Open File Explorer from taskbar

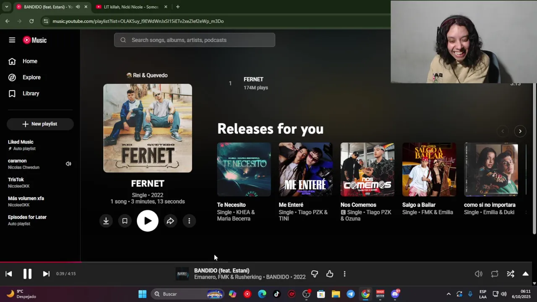tap(336, 294)
